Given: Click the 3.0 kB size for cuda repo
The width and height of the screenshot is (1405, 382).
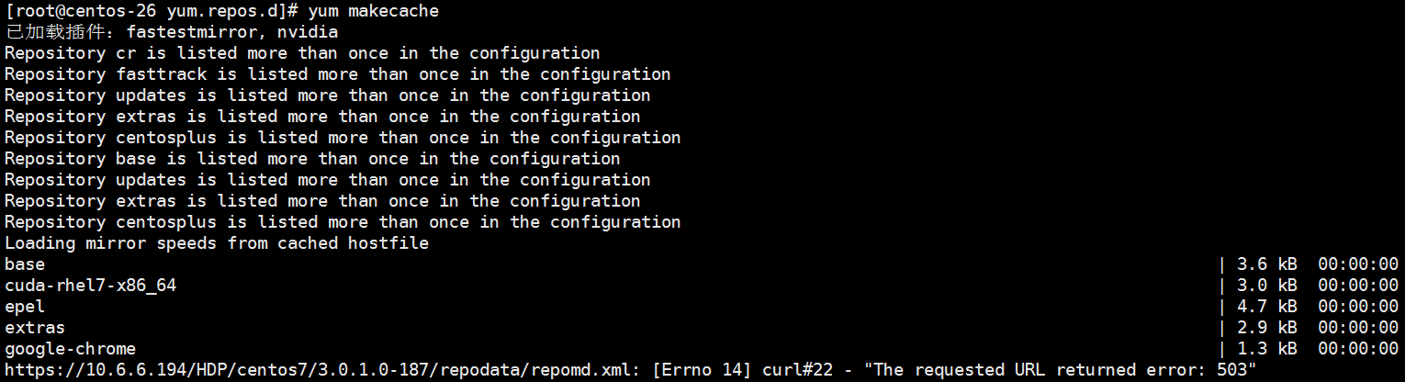Looking at the screenshot, I should (x=1267, y=286).
